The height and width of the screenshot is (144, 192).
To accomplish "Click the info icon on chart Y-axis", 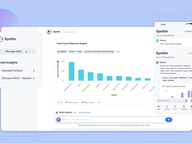I will (x=58, y=62).
